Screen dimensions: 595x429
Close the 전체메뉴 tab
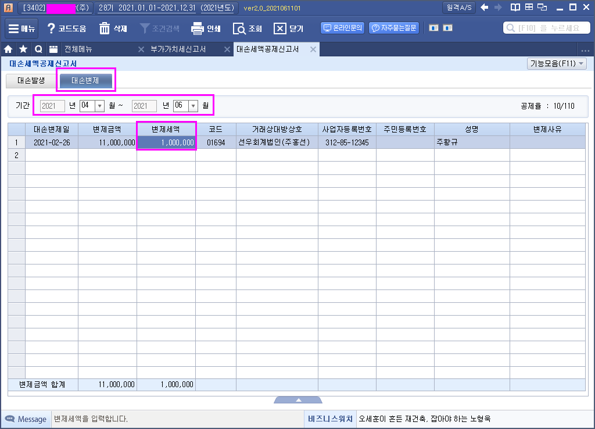pyautogui.click(x=141, y=49)
